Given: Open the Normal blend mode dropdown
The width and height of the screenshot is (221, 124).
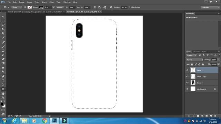Looking at the screenshot, I should coord(194,60).
